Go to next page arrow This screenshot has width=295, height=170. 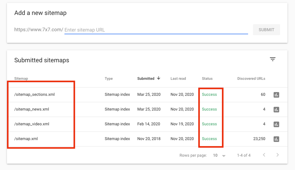pos(277,155)
